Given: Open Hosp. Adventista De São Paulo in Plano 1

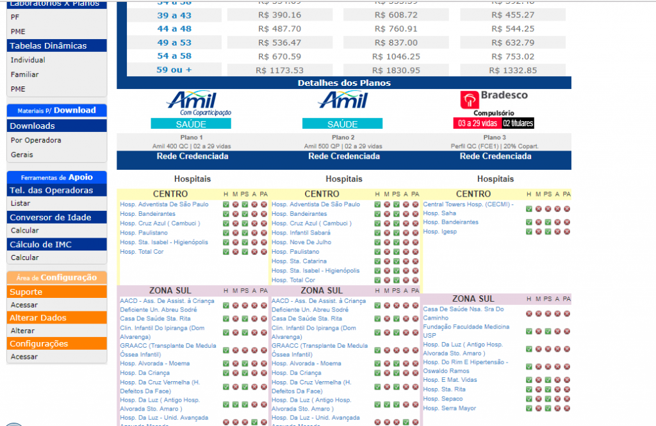Looking at the screenshot, I should (x=164, y=204).
